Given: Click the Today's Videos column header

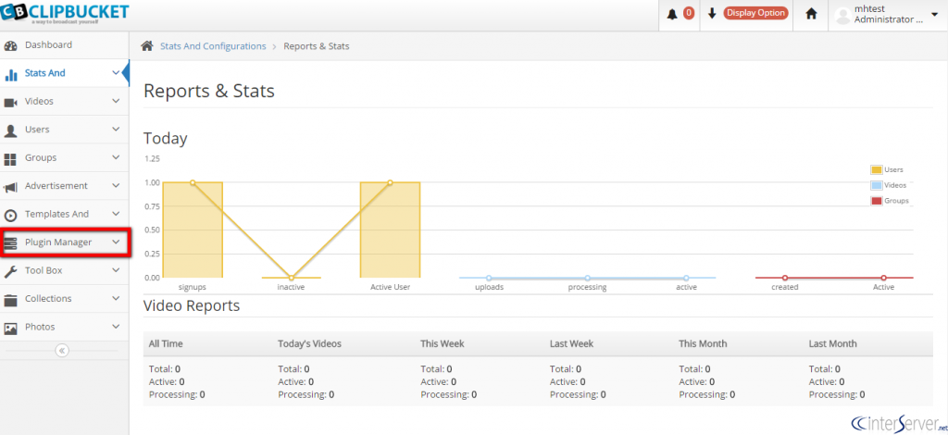Looking at the screenshot, I should click(309, 343).
